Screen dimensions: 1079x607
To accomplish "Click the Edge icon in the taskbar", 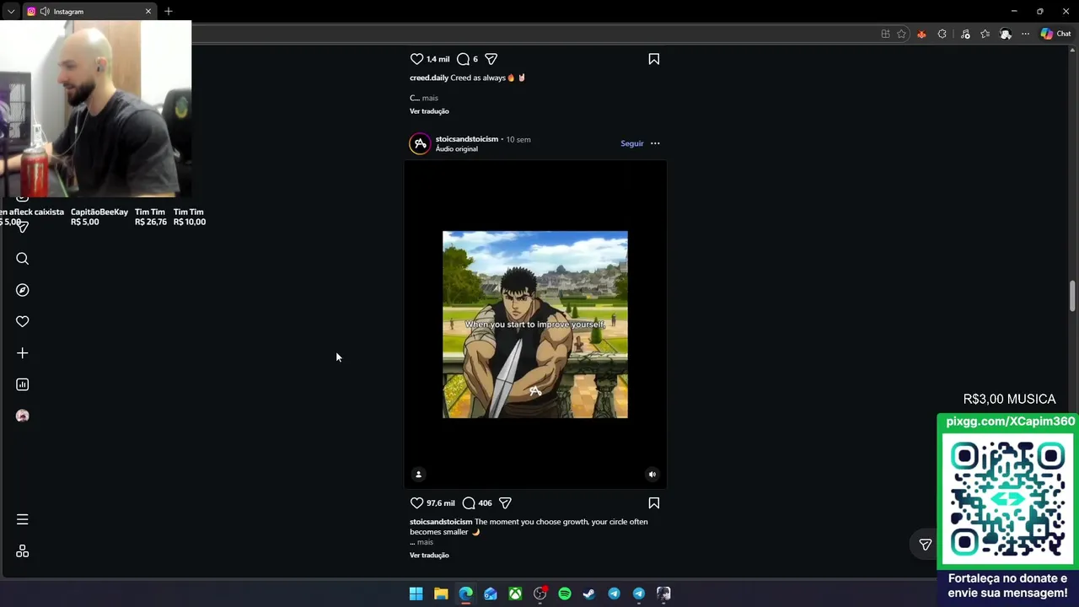I will tap(465, 594).
